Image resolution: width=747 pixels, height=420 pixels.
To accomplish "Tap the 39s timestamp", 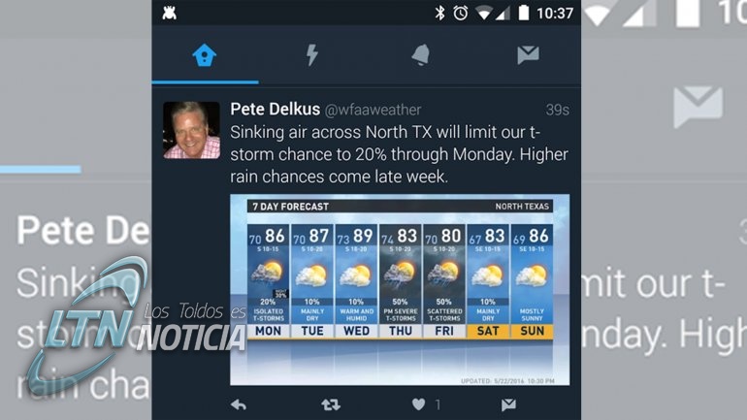I will click(x=558, y=110).
